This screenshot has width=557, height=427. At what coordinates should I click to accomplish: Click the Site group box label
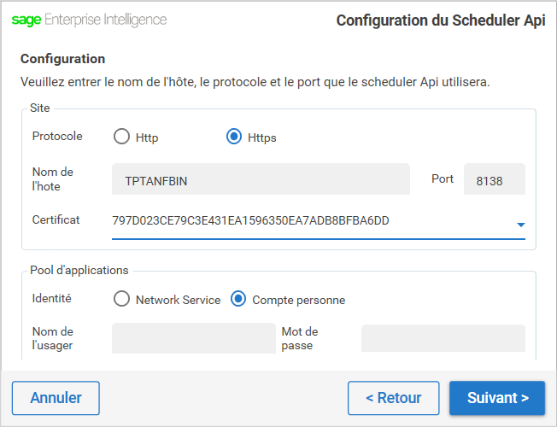40,108
